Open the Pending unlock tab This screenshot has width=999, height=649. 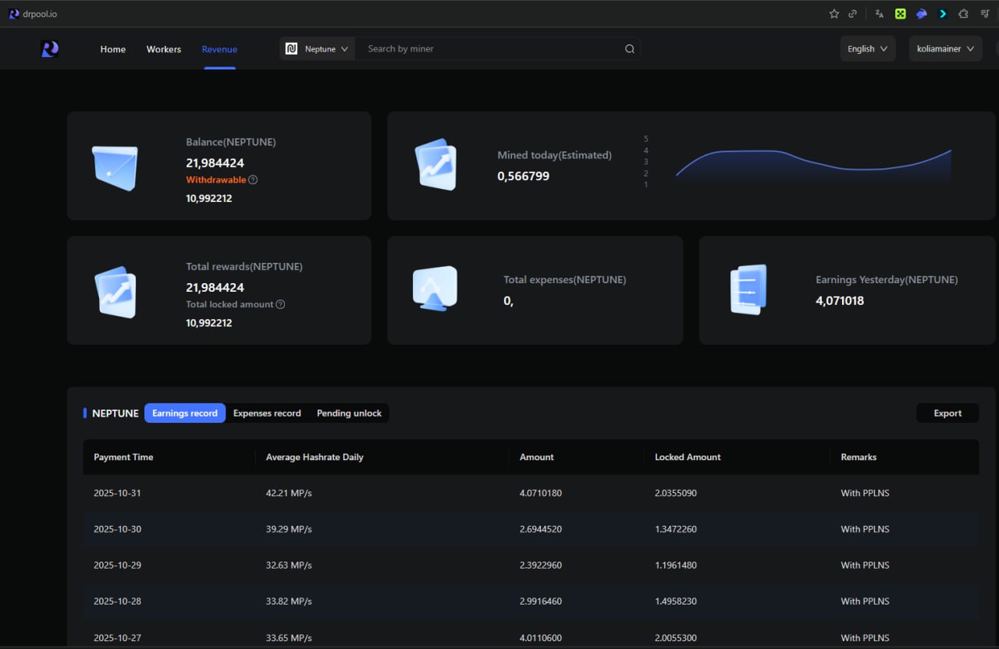(x=349, y=413)
